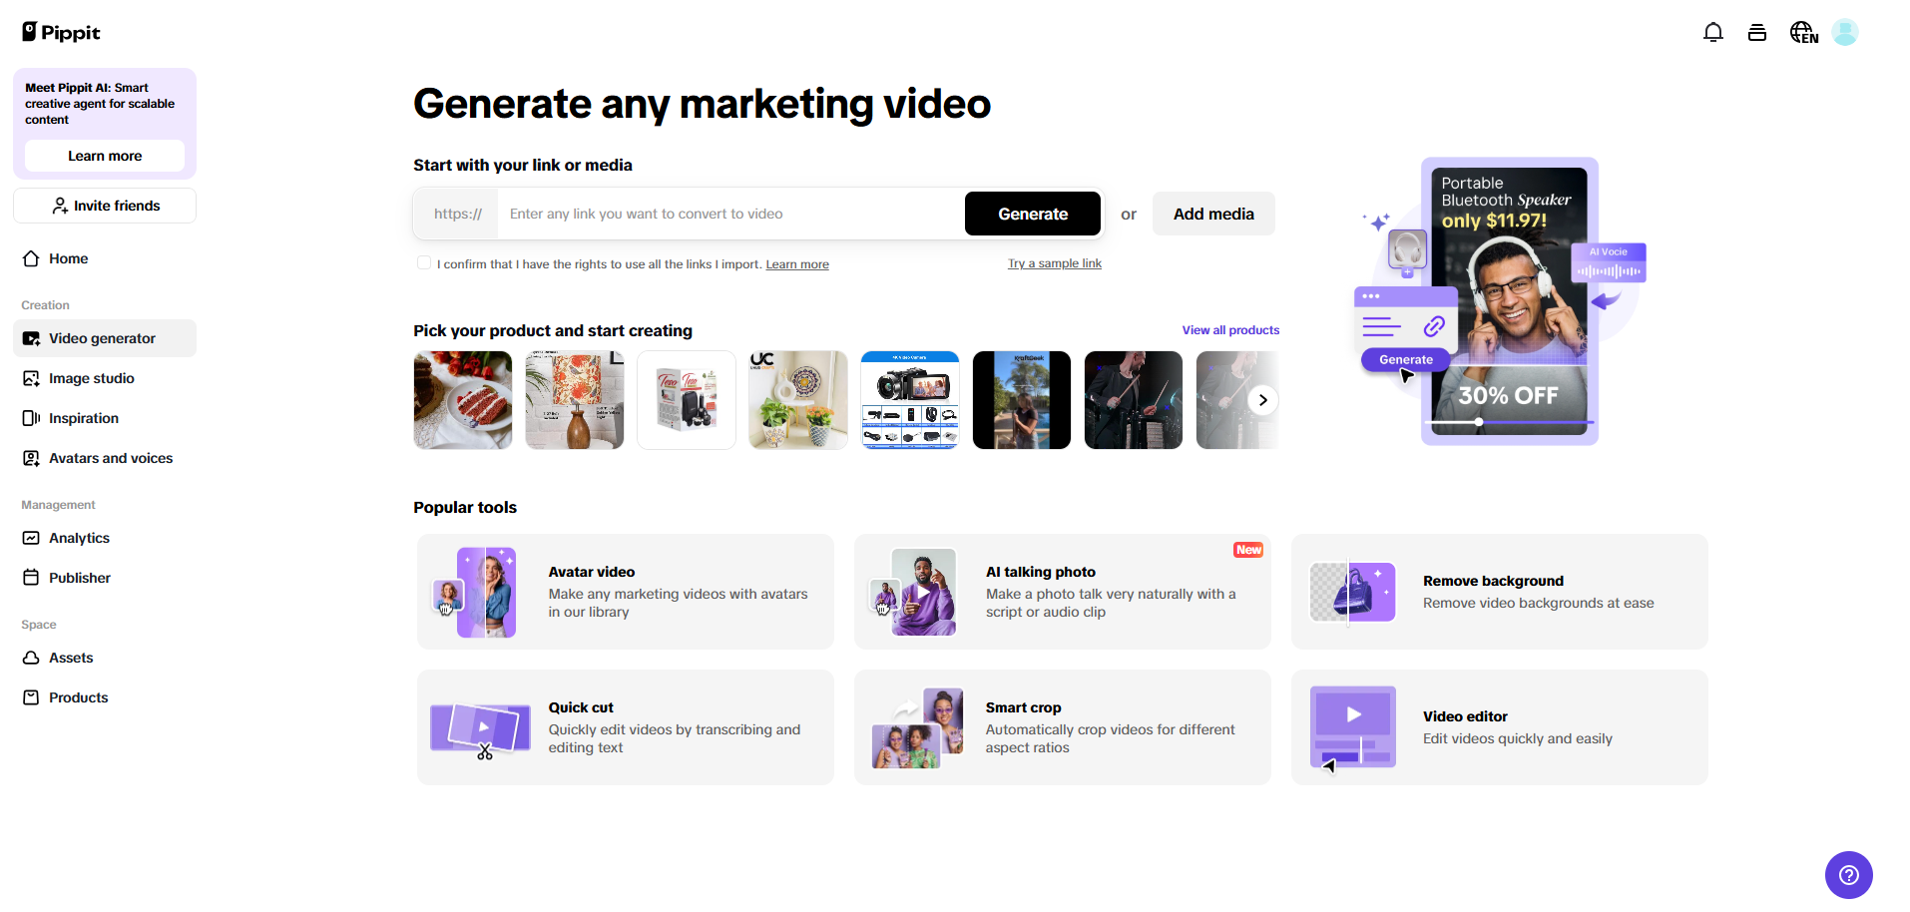The image size is (1910, 912).
Task: Show next products with arrow
Action: click(1262, 400)
